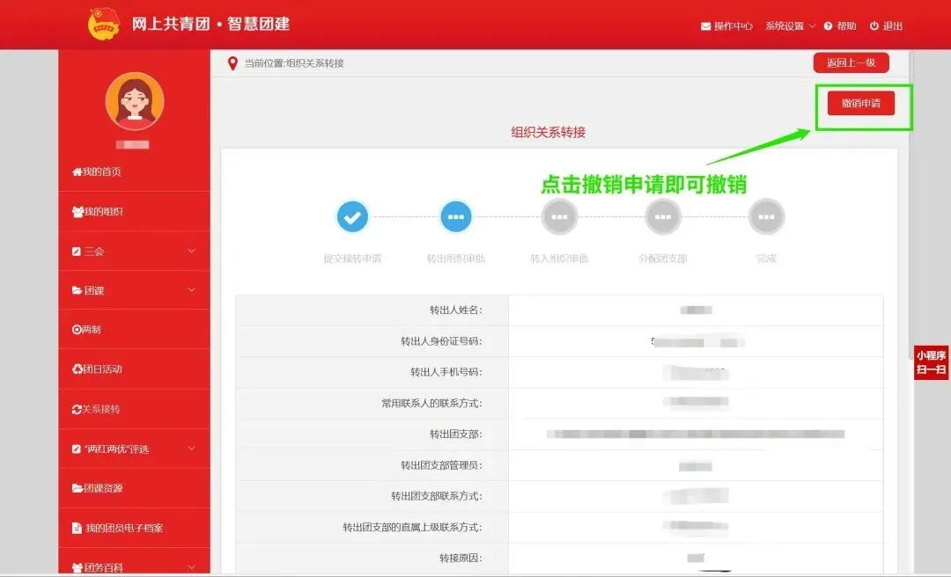951x577 pixels.
Task: Open 操作中心 envelope icon
Action: click(x=706, y=26)
